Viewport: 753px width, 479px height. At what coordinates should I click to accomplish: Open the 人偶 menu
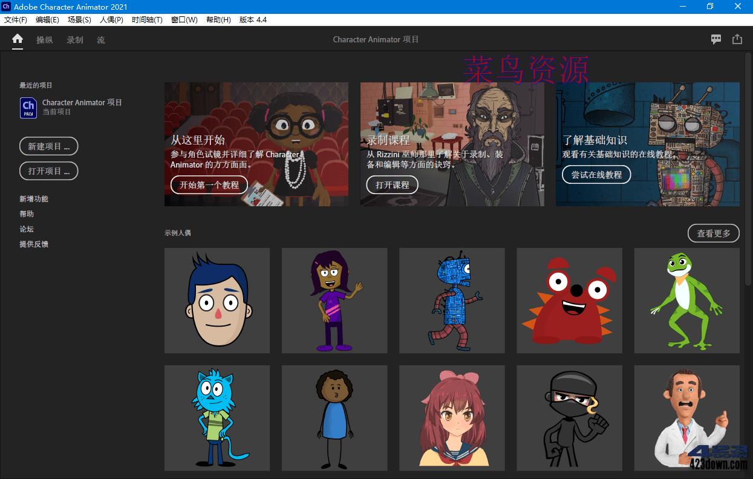click(x=111, y=19)
